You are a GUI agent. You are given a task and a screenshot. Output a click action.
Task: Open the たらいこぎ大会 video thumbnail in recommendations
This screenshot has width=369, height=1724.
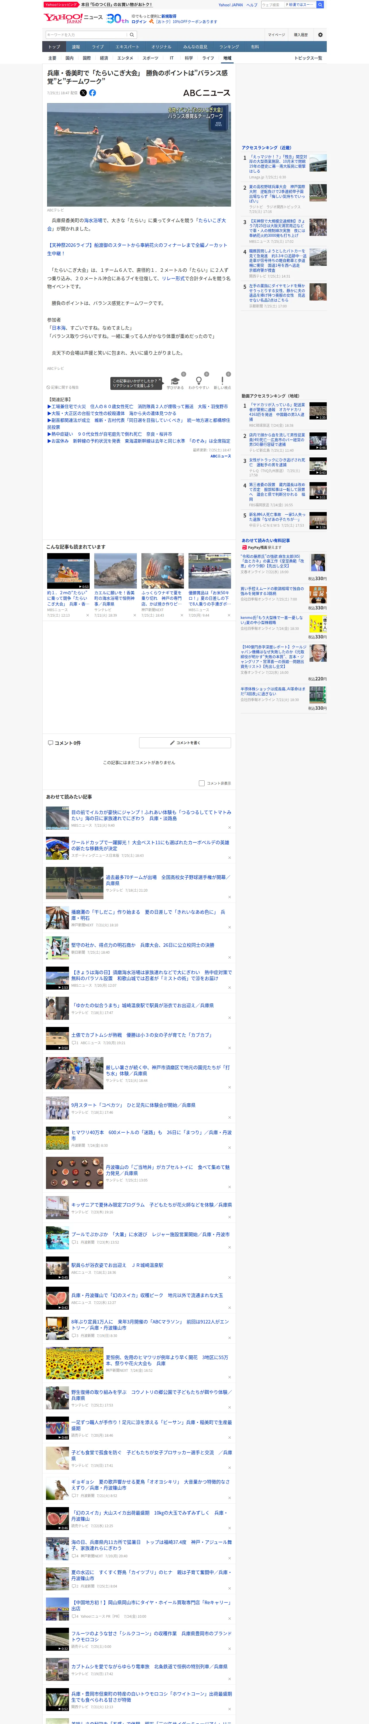click(x=68, y=570)
